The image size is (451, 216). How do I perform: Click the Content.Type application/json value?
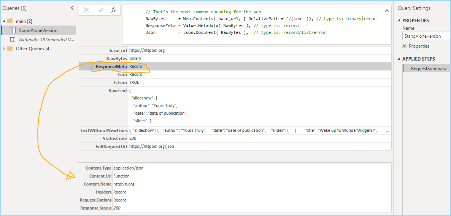pos(128,168)
